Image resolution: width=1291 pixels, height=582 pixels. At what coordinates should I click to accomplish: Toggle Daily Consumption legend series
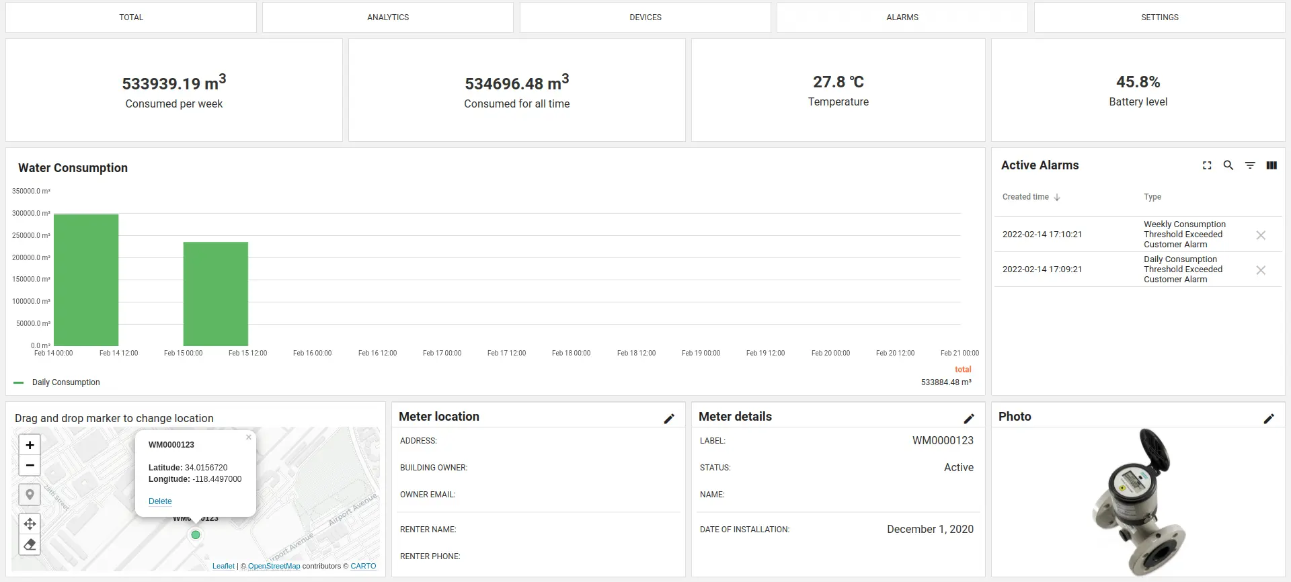point(65,382)
